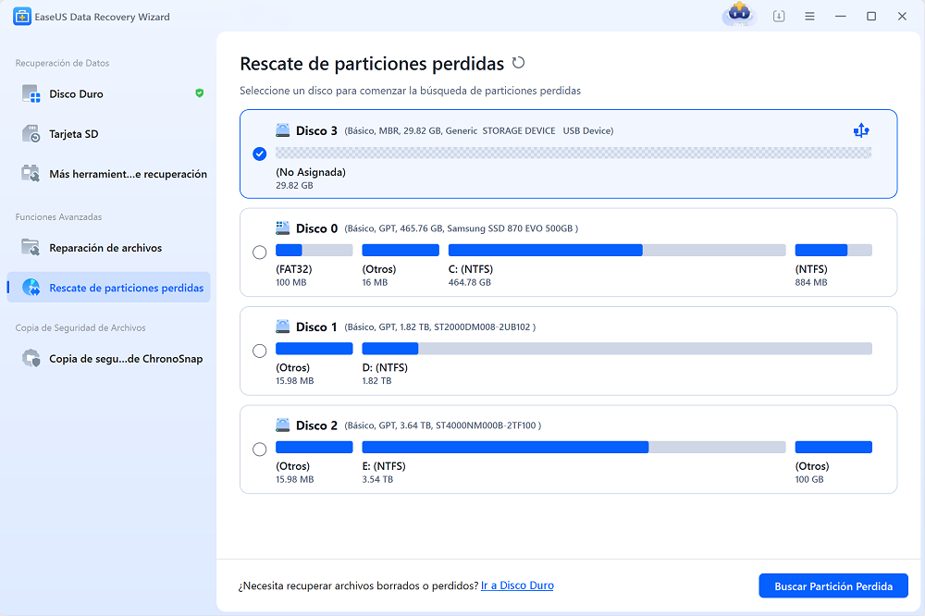Image resolution: width=925 pixels, height=616 pixels.
Task: Click Buscar Partición Perdida button
Action: [833, 585]
